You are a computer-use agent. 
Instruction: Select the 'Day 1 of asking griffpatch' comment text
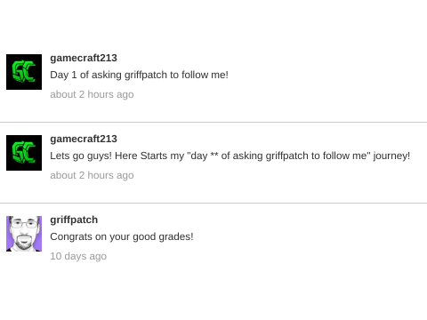[x=139, y=75]
